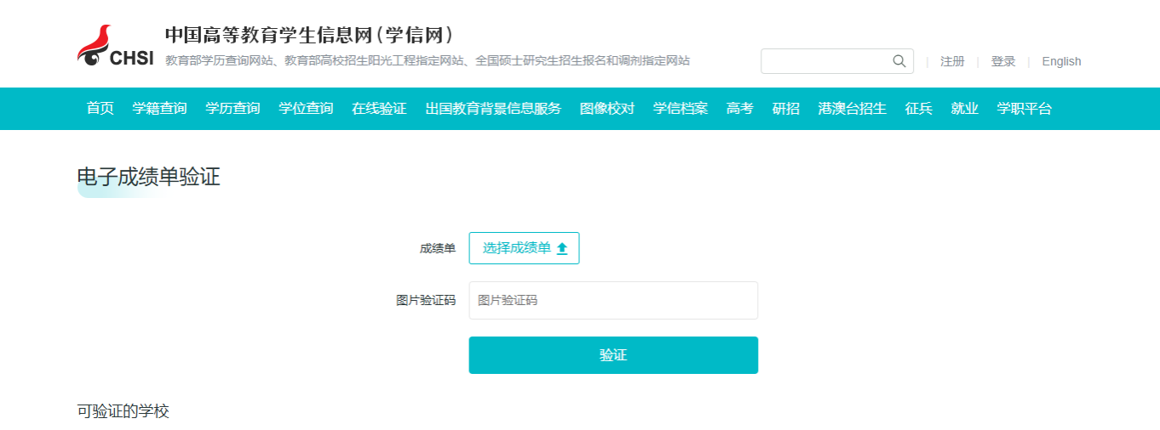Go to the 图像校对 page

[x=607, y=109]
